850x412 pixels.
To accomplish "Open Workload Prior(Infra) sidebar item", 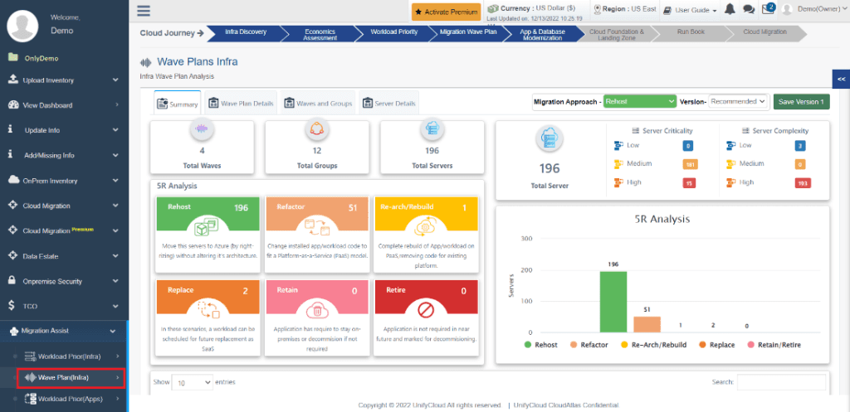I will tap(71, 356).
